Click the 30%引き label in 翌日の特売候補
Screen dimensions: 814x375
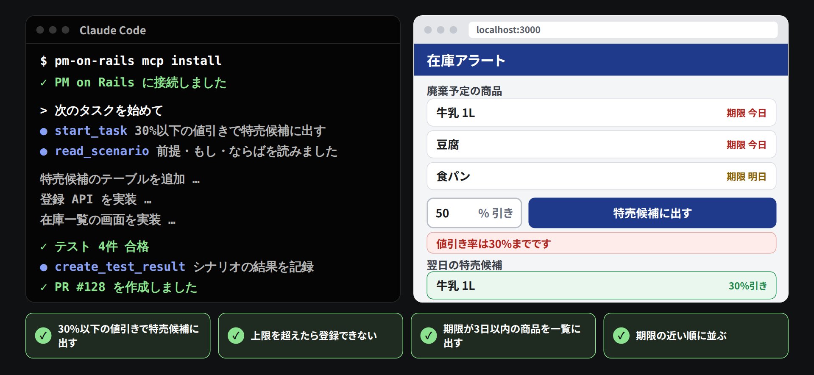tap(747, 286)
